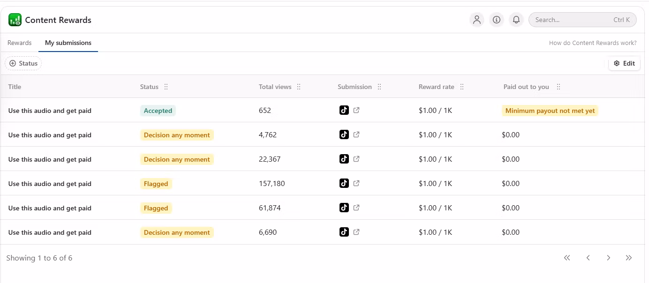Image resolution: width=649 pixels, height=283 pixels.
Task: Open external link for the 157,180 views submission
Action: click(x=356, y=184)
